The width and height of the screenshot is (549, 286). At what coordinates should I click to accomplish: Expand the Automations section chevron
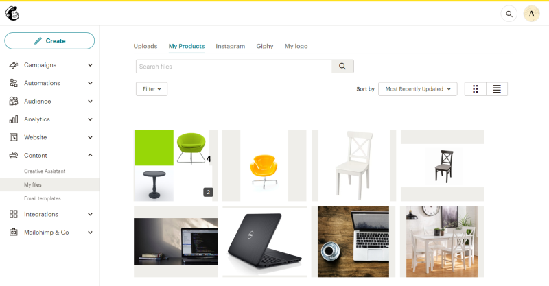tap(90, 83)
